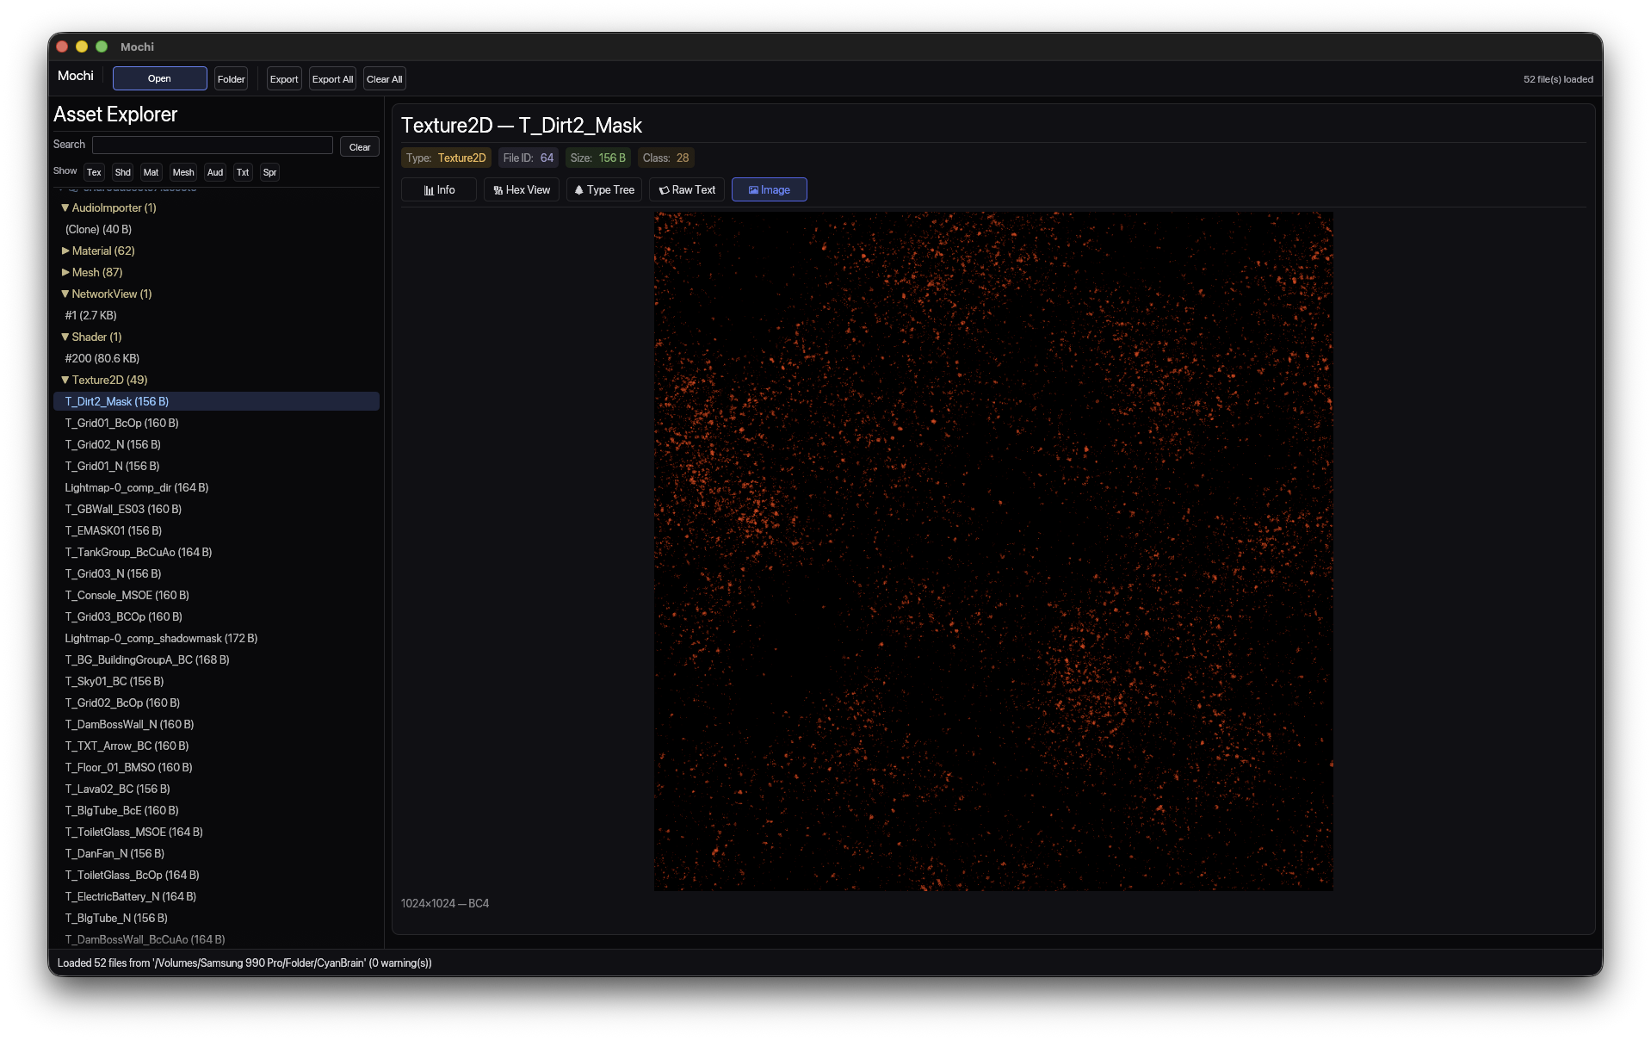This screenshot has height=1040, width=1651.
Task: Switch to the Image tab
Action: coord(770,189)
